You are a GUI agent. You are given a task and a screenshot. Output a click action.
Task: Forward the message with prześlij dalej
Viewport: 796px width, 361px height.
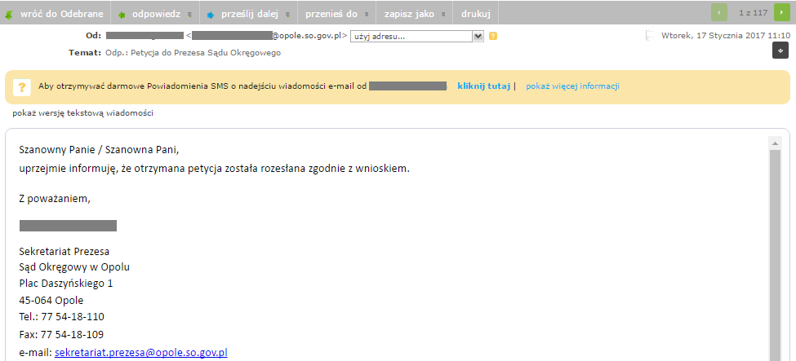click(249, 14)
